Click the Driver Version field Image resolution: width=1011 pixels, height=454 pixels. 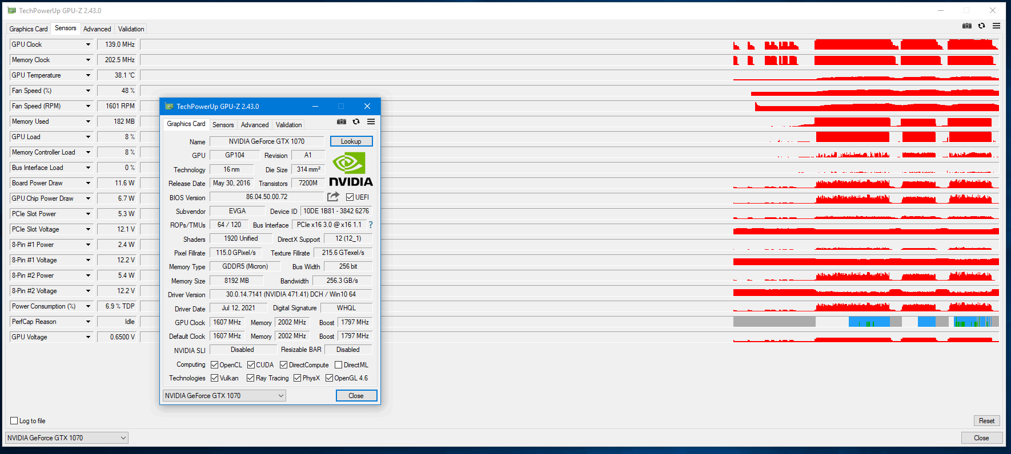(291, 294)
